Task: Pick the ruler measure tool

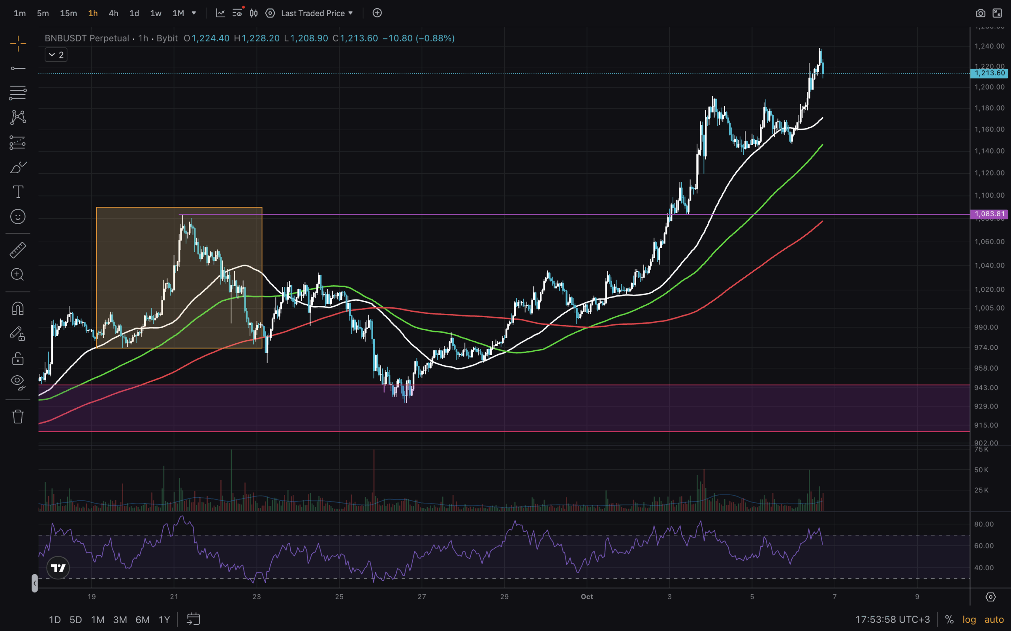Action: coord(18,250)
